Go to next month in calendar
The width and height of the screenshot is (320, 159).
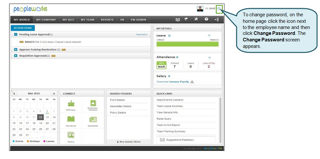54,94
